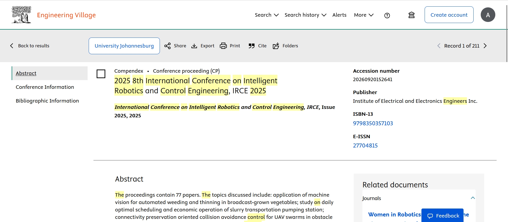Open Cite quotation mark icon
The height and width of the screenshot is (222, 508).
[x=251, y=46]
